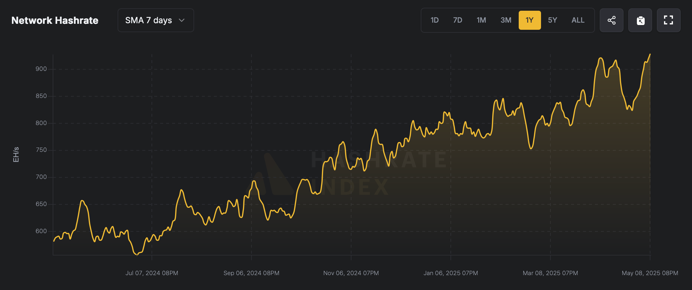This screenshot has width=692, height=290.
Task: Click the active 1Y range button
Action: coord(530,20)
